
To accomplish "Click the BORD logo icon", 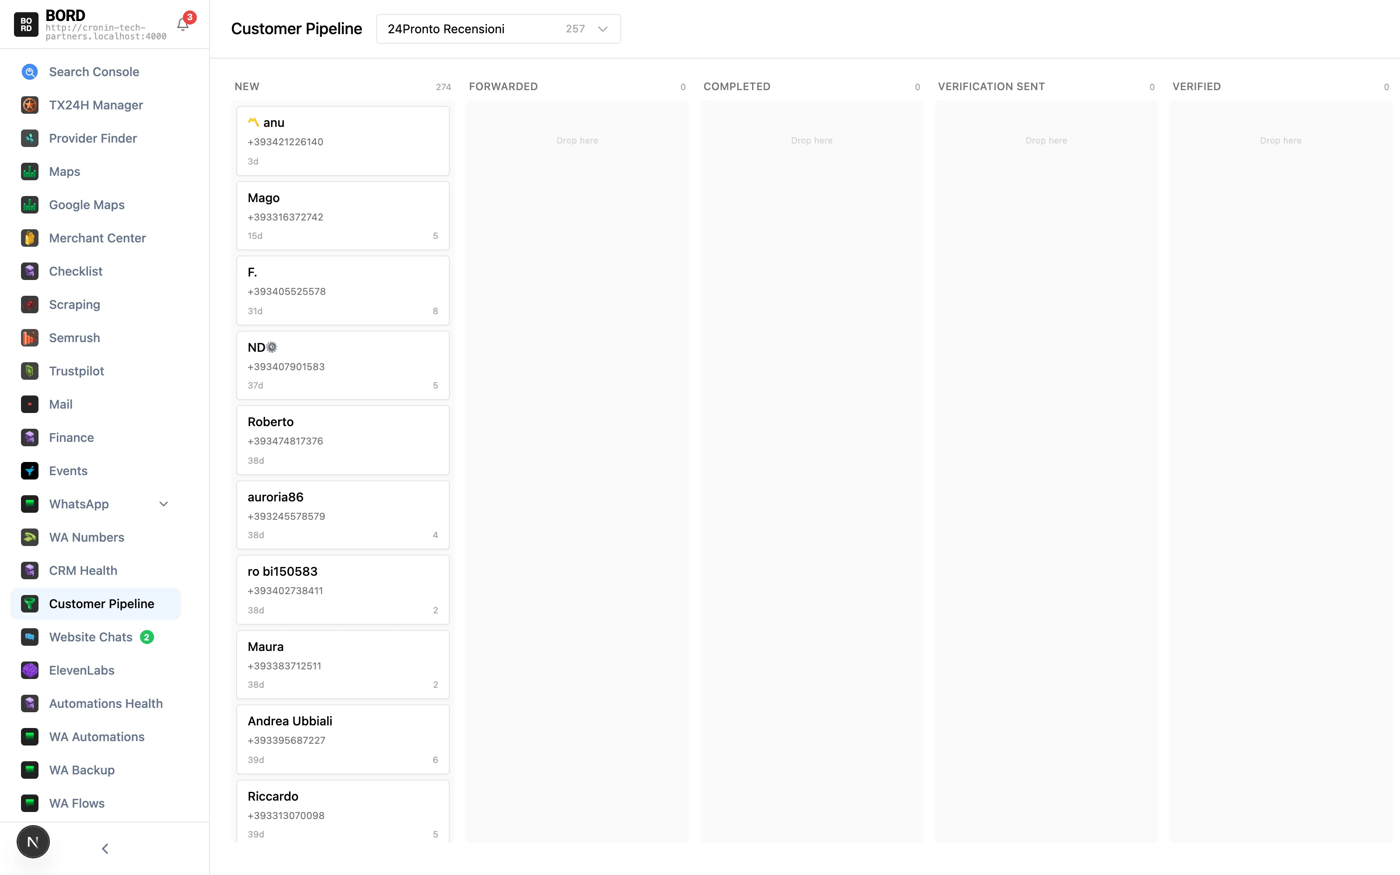I will 26,24.
